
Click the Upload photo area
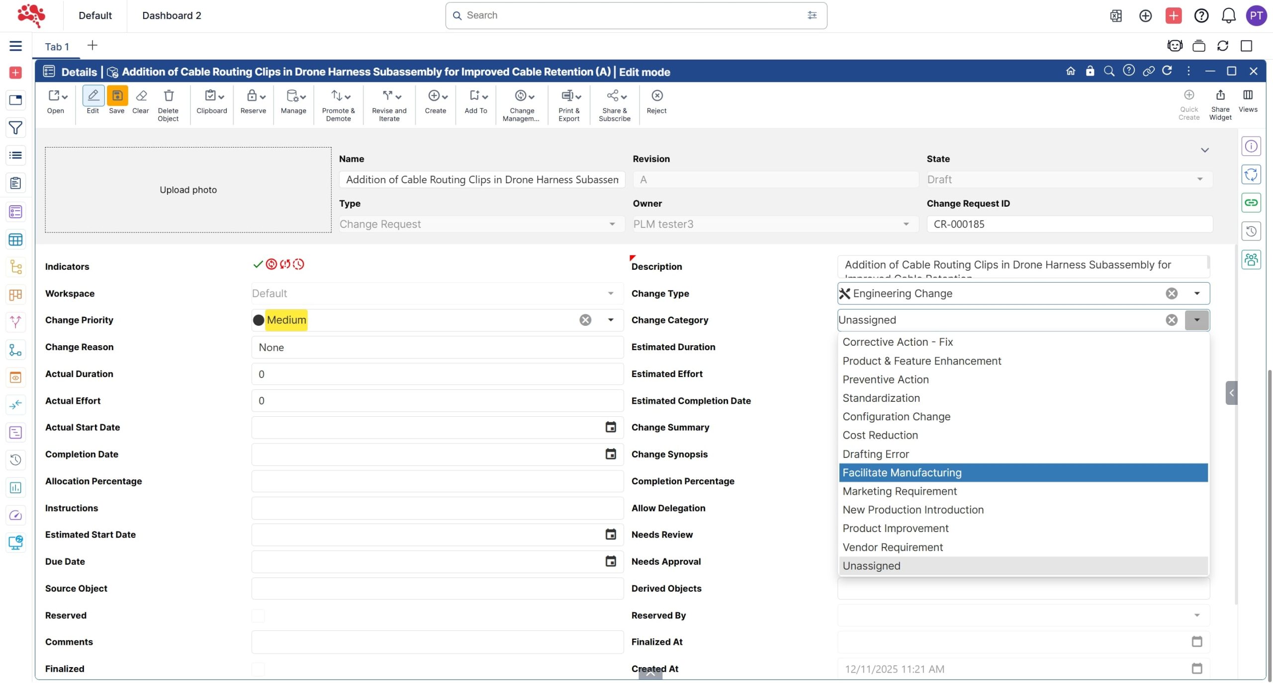click(x=188, y=190)
